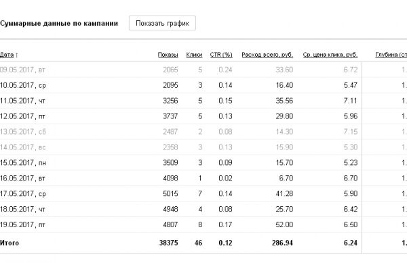
Task: Click impressions value 2487
Action: coord(170,132)
